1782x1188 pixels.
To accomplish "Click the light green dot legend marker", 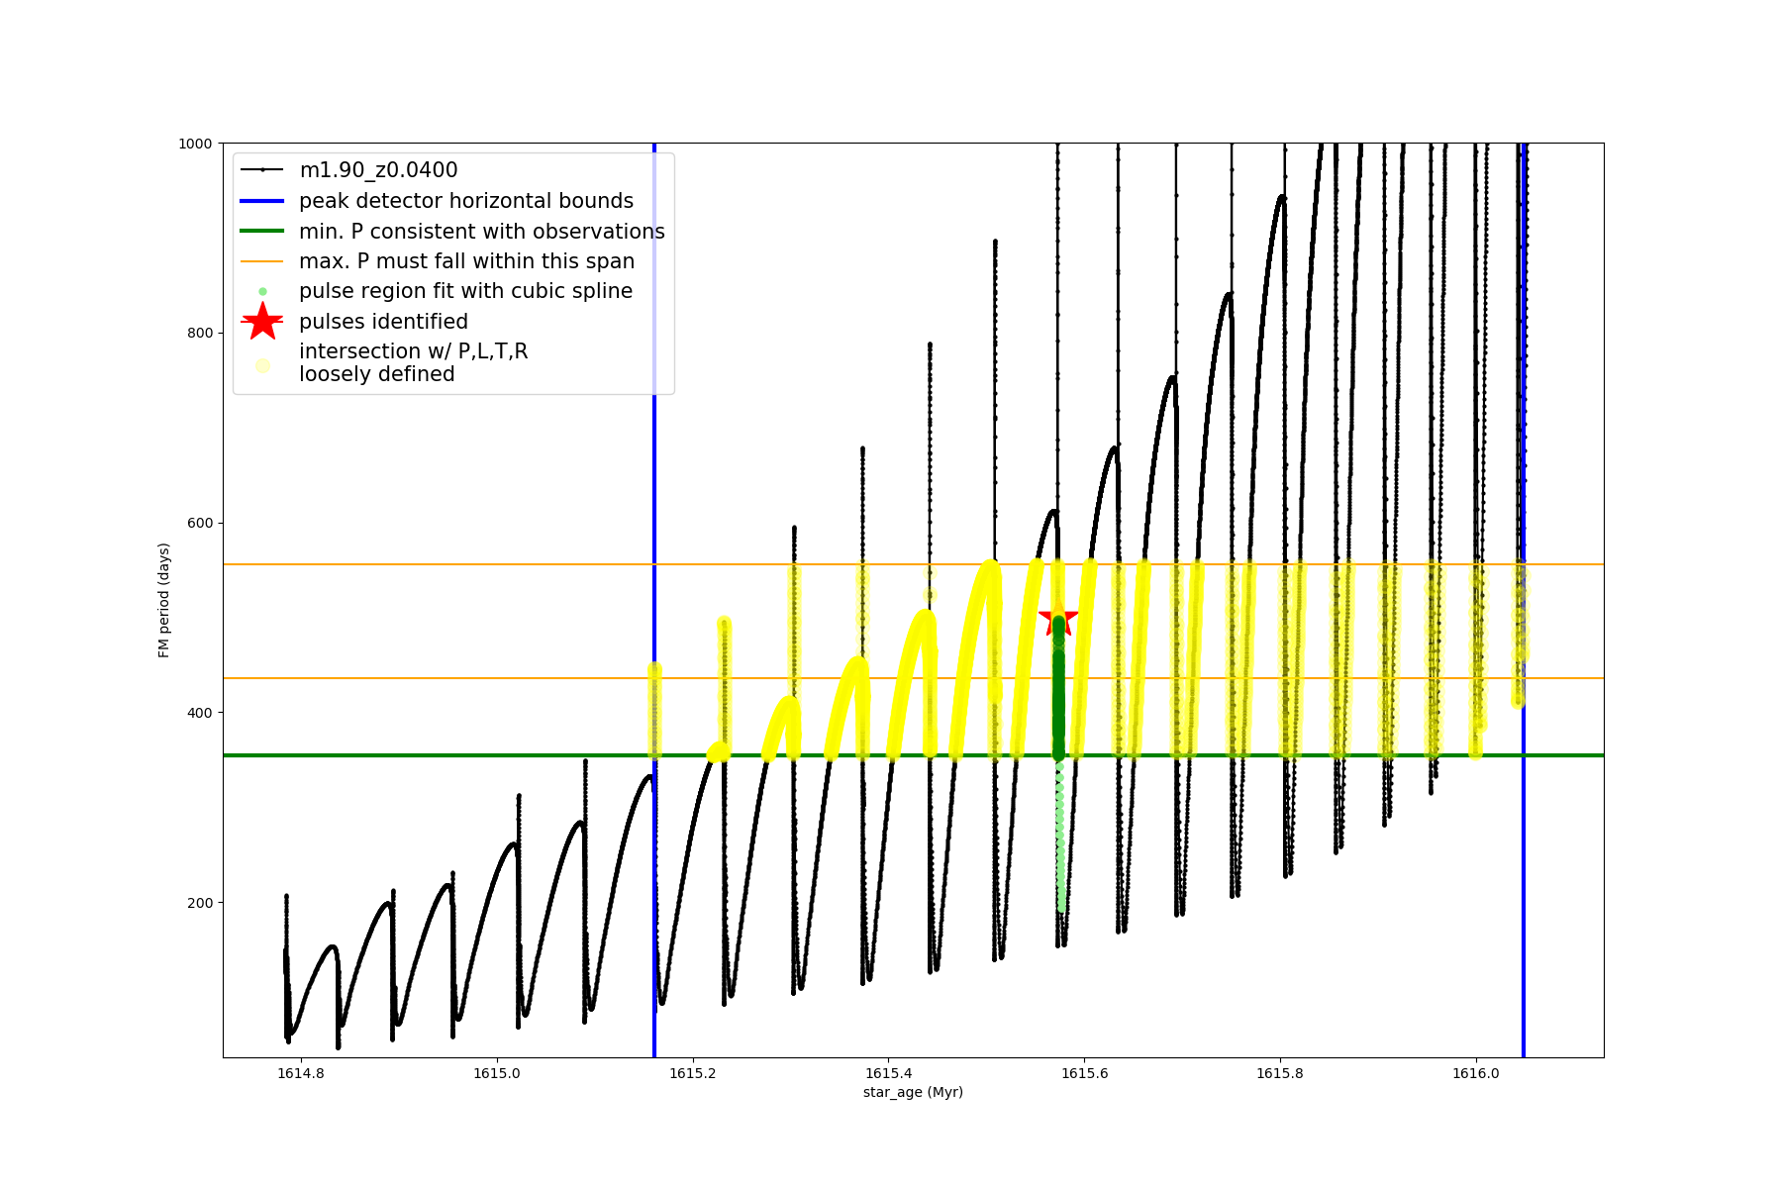I will [262, 291].
